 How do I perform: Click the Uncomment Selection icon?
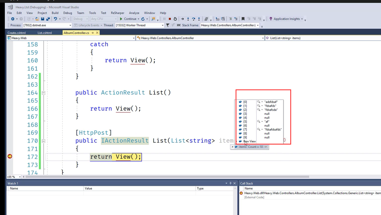tap(236, 19)
